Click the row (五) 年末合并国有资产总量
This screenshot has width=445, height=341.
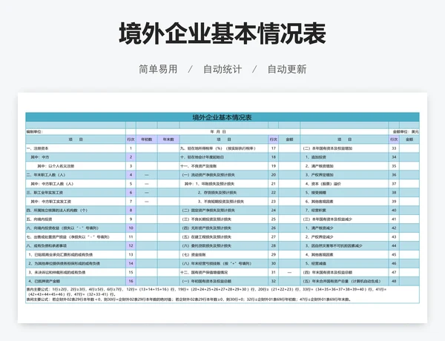(x=345, y=281)
